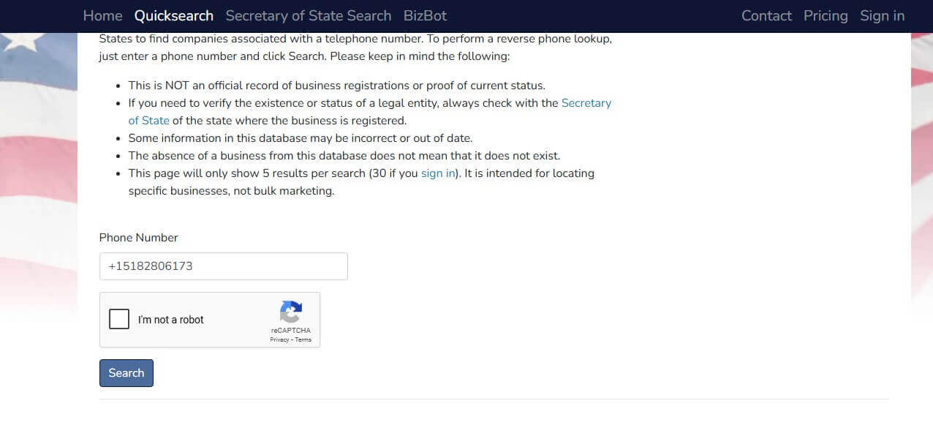This screenshot has height=428, width=933.
Task: Open the Contact page
Action: click(766, 15)
